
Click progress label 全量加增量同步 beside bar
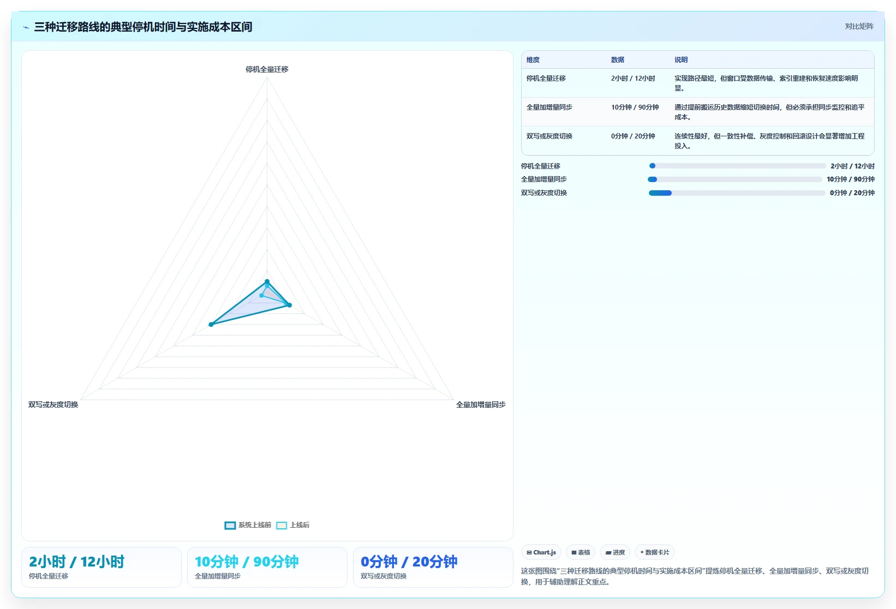pos(544,179)
